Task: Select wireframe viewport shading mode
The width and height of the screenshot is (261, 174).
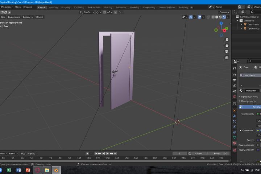Action: tap(213, 17)
